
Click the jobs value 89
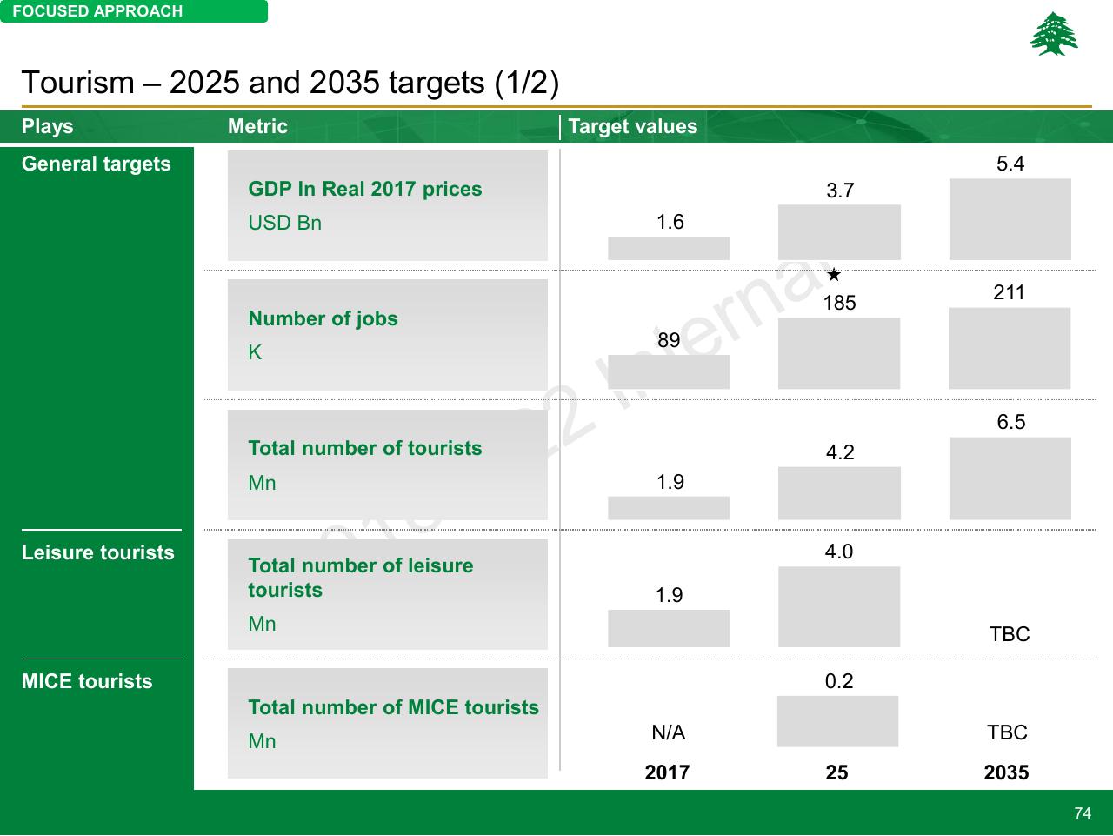tap(669, 340)
